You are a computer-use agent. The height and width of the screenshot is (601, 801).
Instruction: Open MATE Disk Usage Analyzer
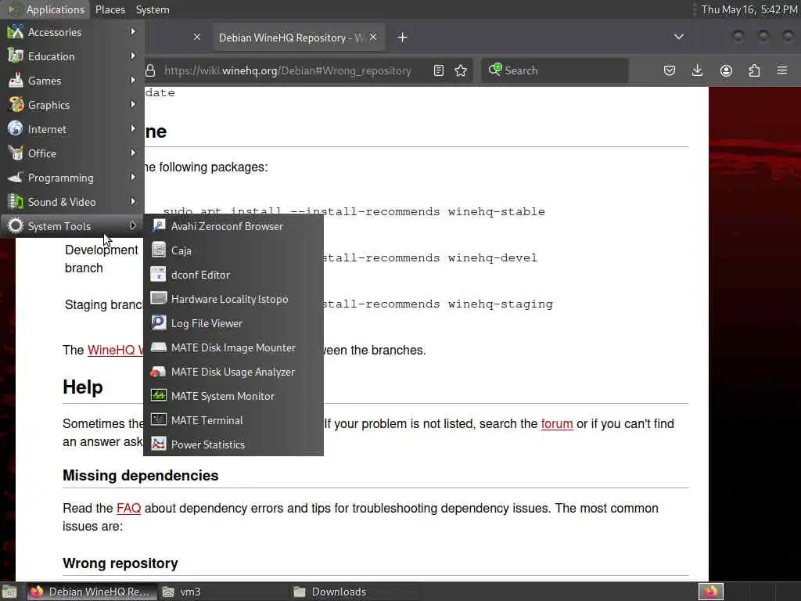tap(233, 372)
